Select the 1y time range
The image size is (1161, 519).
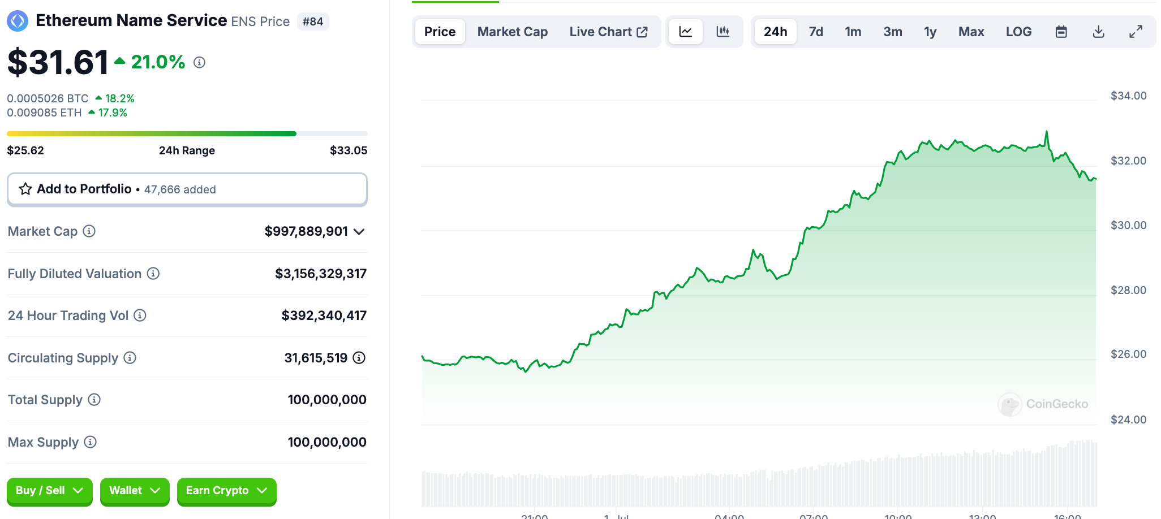click(x=930, y=32)
